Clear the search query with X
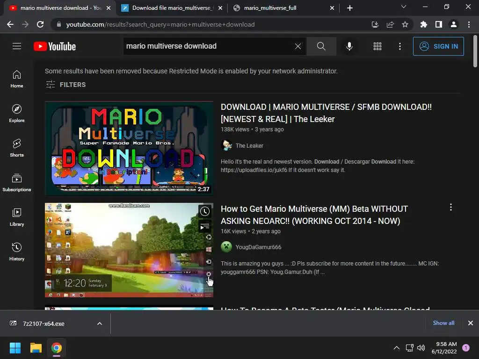The width and height of the screenshot is (479, 359). point(298,46)
